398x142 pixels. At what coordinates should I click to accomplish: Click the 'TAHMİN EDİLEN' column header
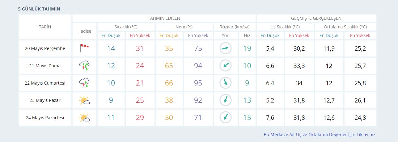pyautogui.click(x=164, y=18)
